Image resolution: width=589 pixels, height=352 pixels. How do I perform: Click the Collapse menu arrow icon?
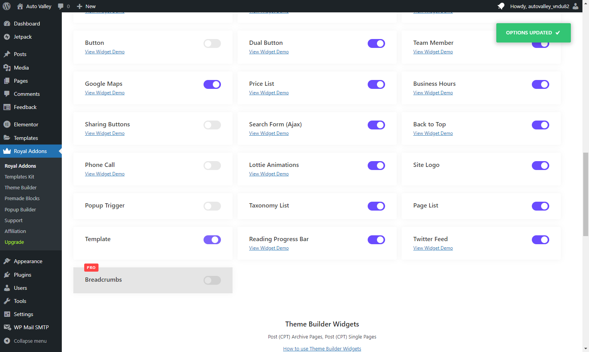pos(7,341)
